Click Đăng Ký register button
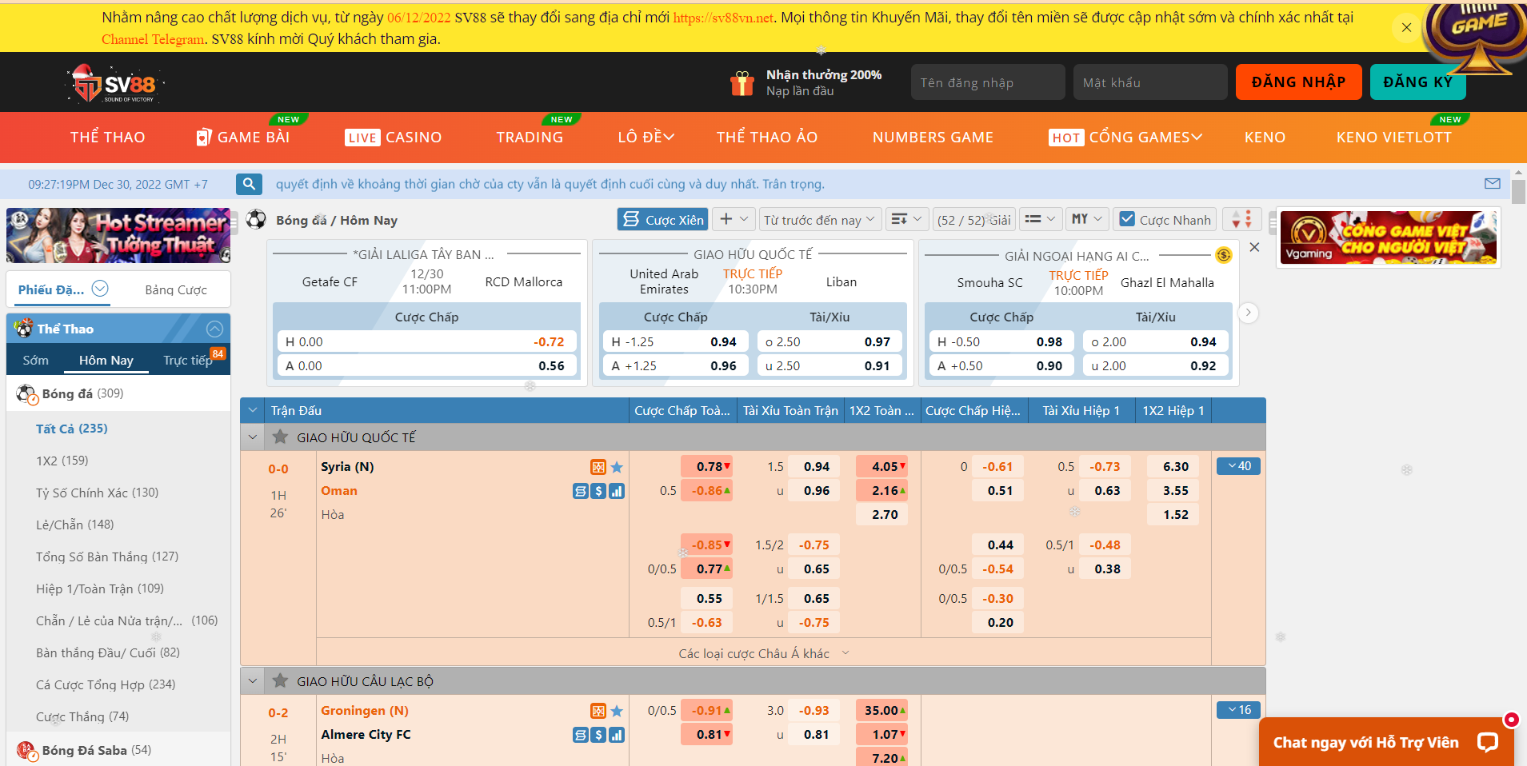 point(1417,82)
